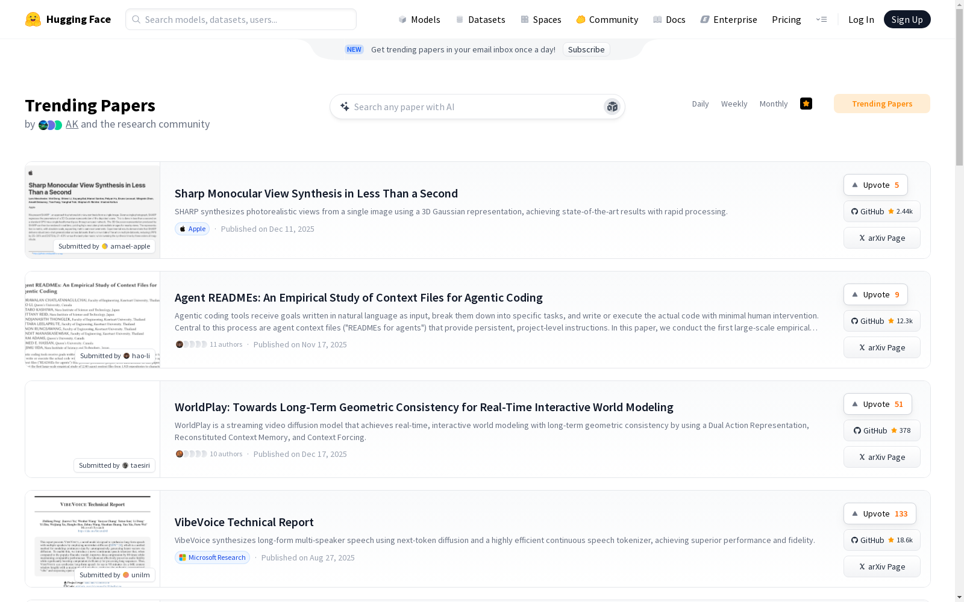Screen dimensions: 964x602
Task: Open the Spaces nav item
Action: (541, 19)
